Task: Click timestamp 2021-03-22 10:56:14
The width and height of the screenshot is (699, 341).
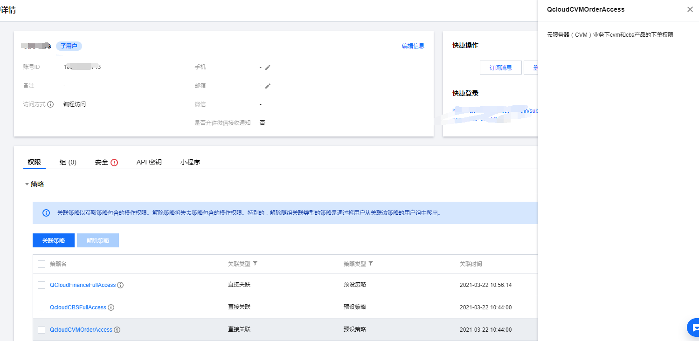Action: click(485, 285)
